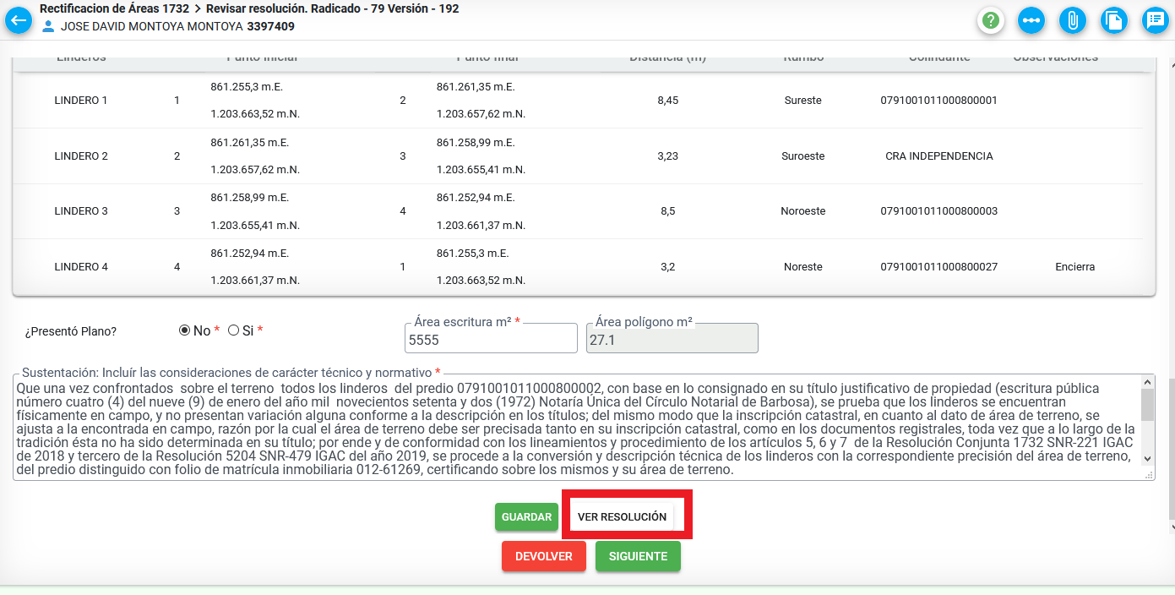
Task: Click the green SIGUIENTE button
Action: point(638,556)
